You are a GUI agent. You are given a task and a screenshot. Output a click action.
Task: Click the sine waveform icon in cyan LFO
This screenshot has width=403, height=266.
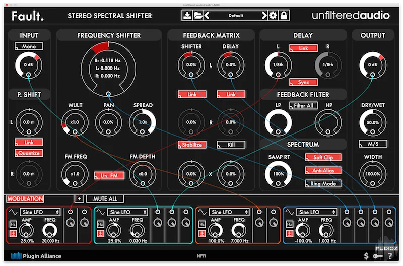100,212
